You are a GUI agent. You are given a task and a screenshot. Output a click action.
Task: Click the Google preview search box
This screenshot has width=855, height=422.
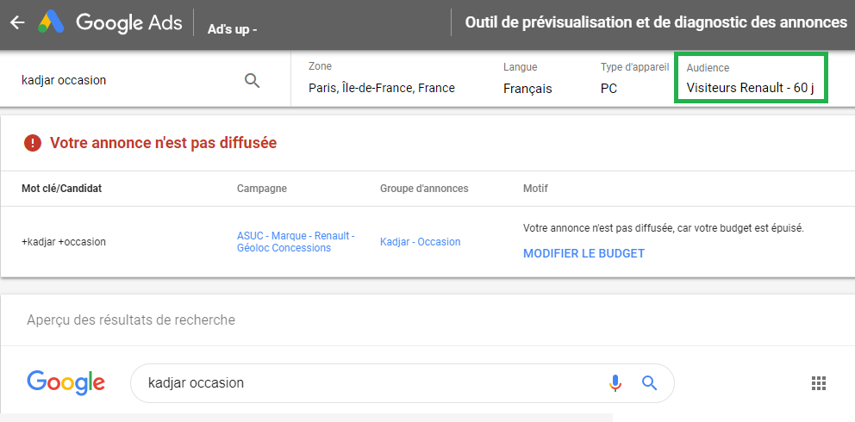(371, 382)
